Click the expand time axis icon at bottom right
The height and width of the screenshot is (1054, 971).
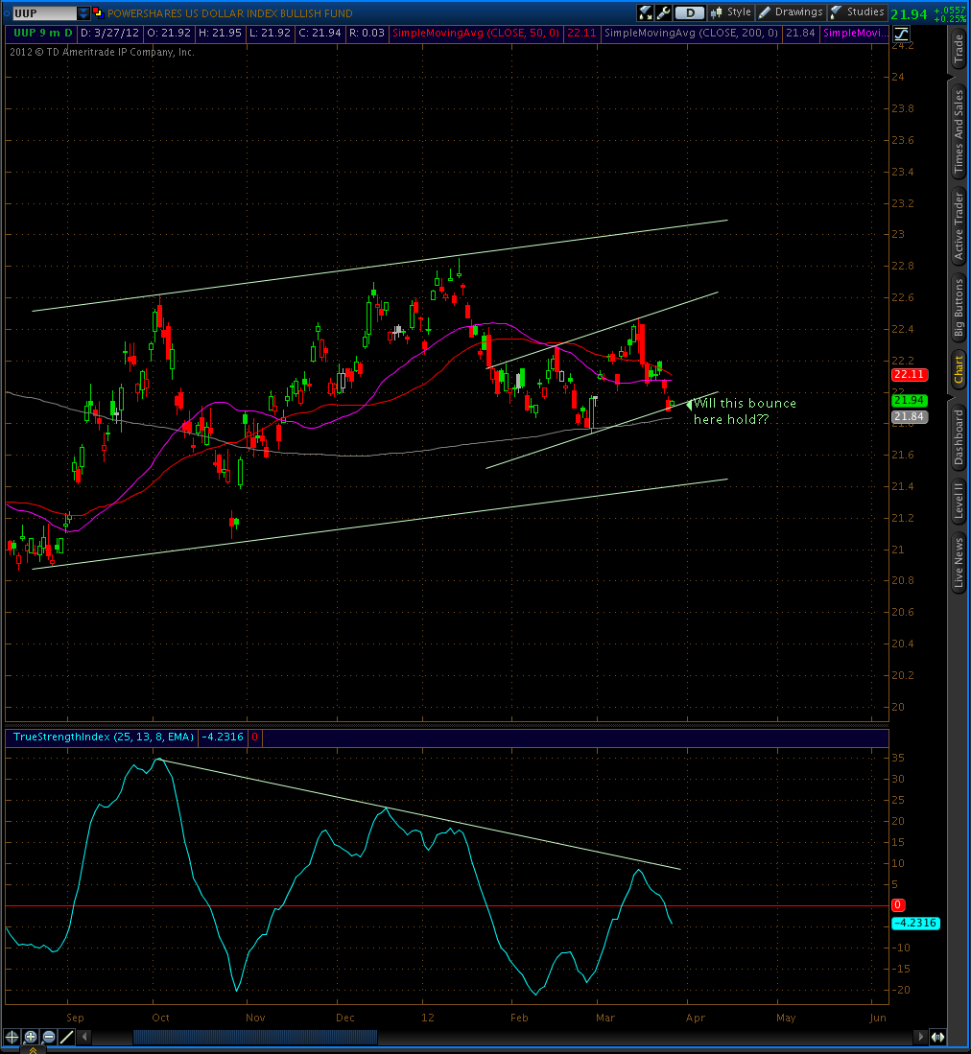(937, 1037)
